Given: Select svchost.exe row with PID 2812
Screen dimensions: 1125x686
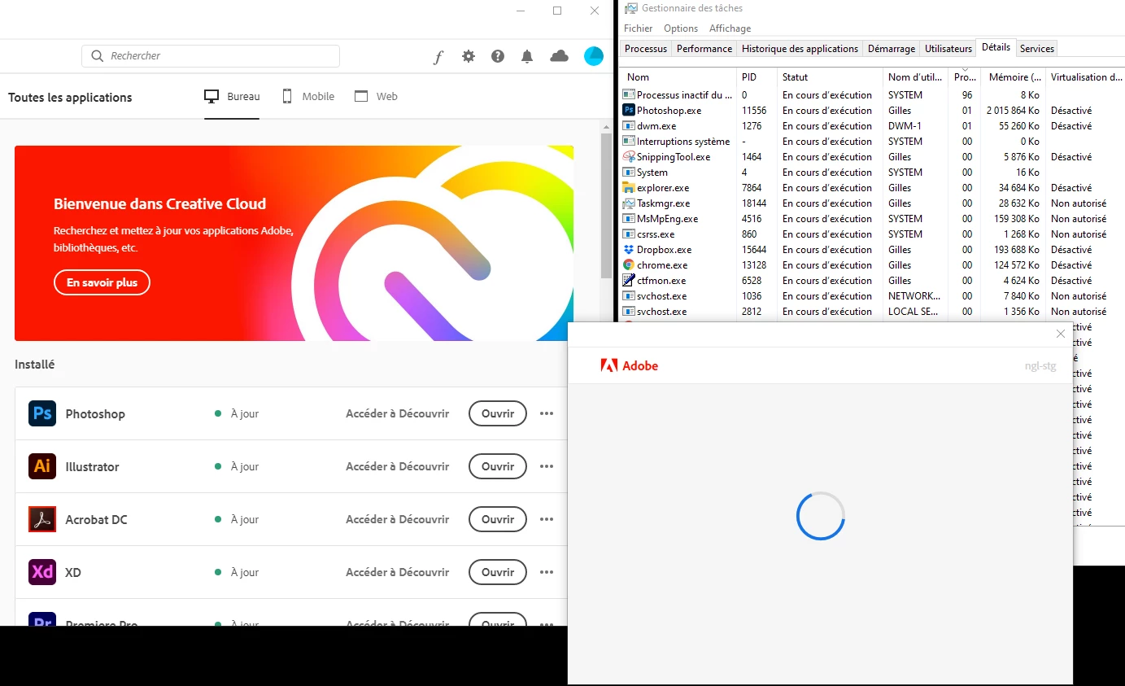Looking at the screenshot, I should (x=870, y=311).
